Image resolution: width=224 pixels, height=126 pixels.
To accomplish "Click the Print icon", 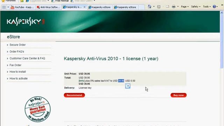I will point(174,7).
